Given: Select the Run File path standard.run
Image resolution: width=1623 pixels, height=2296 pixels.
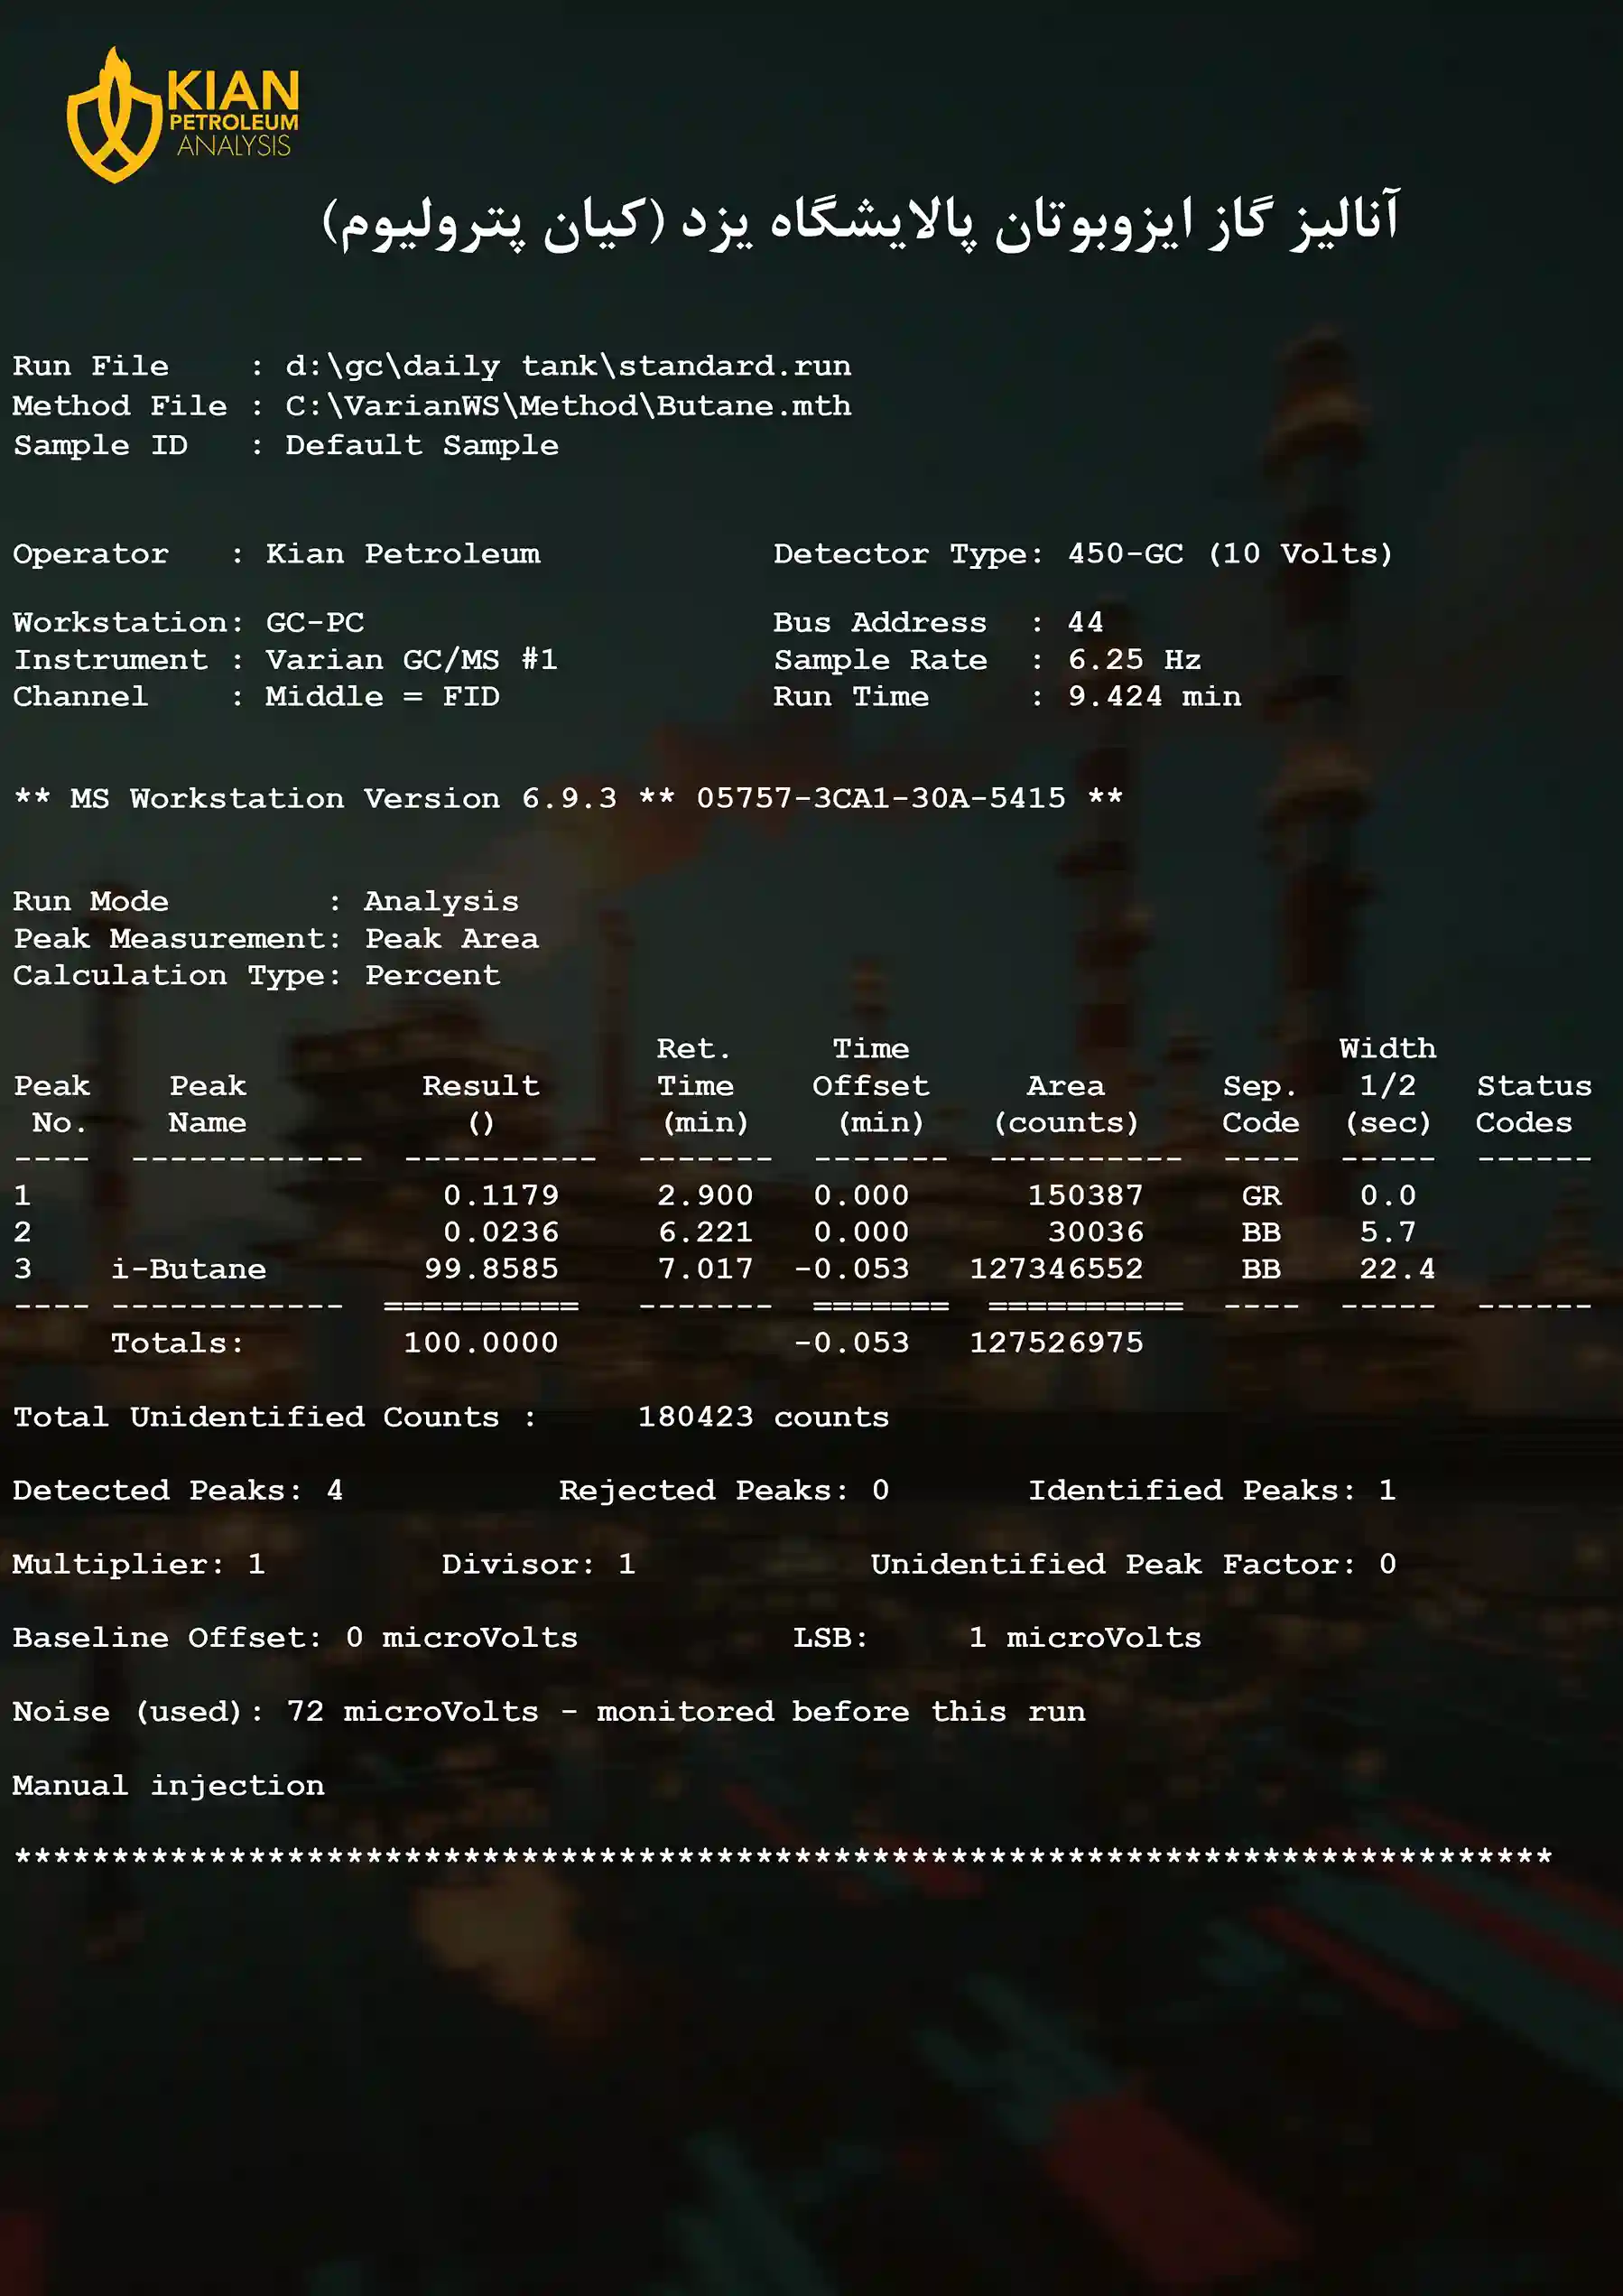Looking at the screenshot, I should [567, 366].
